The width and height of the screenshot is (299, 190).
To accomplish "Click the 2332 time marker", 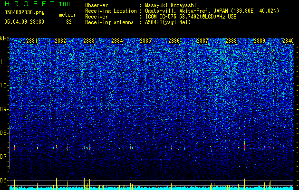I will [60, 40].
